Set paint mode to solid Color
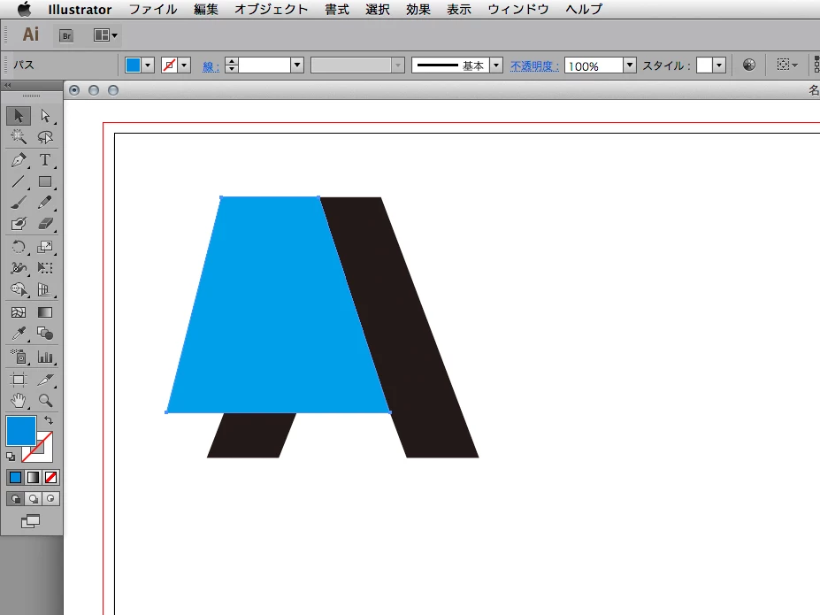Image resolution: width=820 pixels, height=615 pixels. point(16,478)
